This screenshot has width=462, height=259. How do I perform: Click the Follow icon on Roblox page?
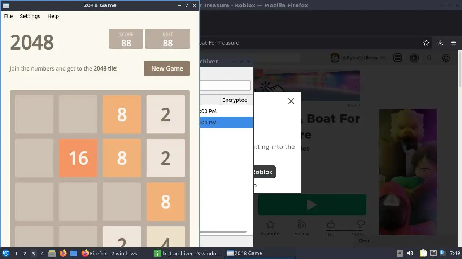tap(302, 224)
